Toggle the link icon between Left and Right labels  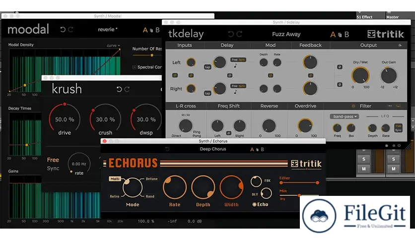click(175, 75)
